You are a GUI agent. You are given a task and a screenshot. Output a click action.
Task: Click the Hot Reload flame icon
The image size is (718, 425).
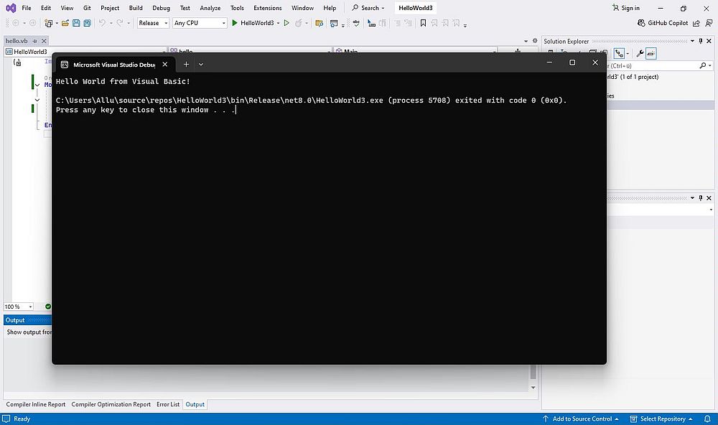click(x=299, y=23)
